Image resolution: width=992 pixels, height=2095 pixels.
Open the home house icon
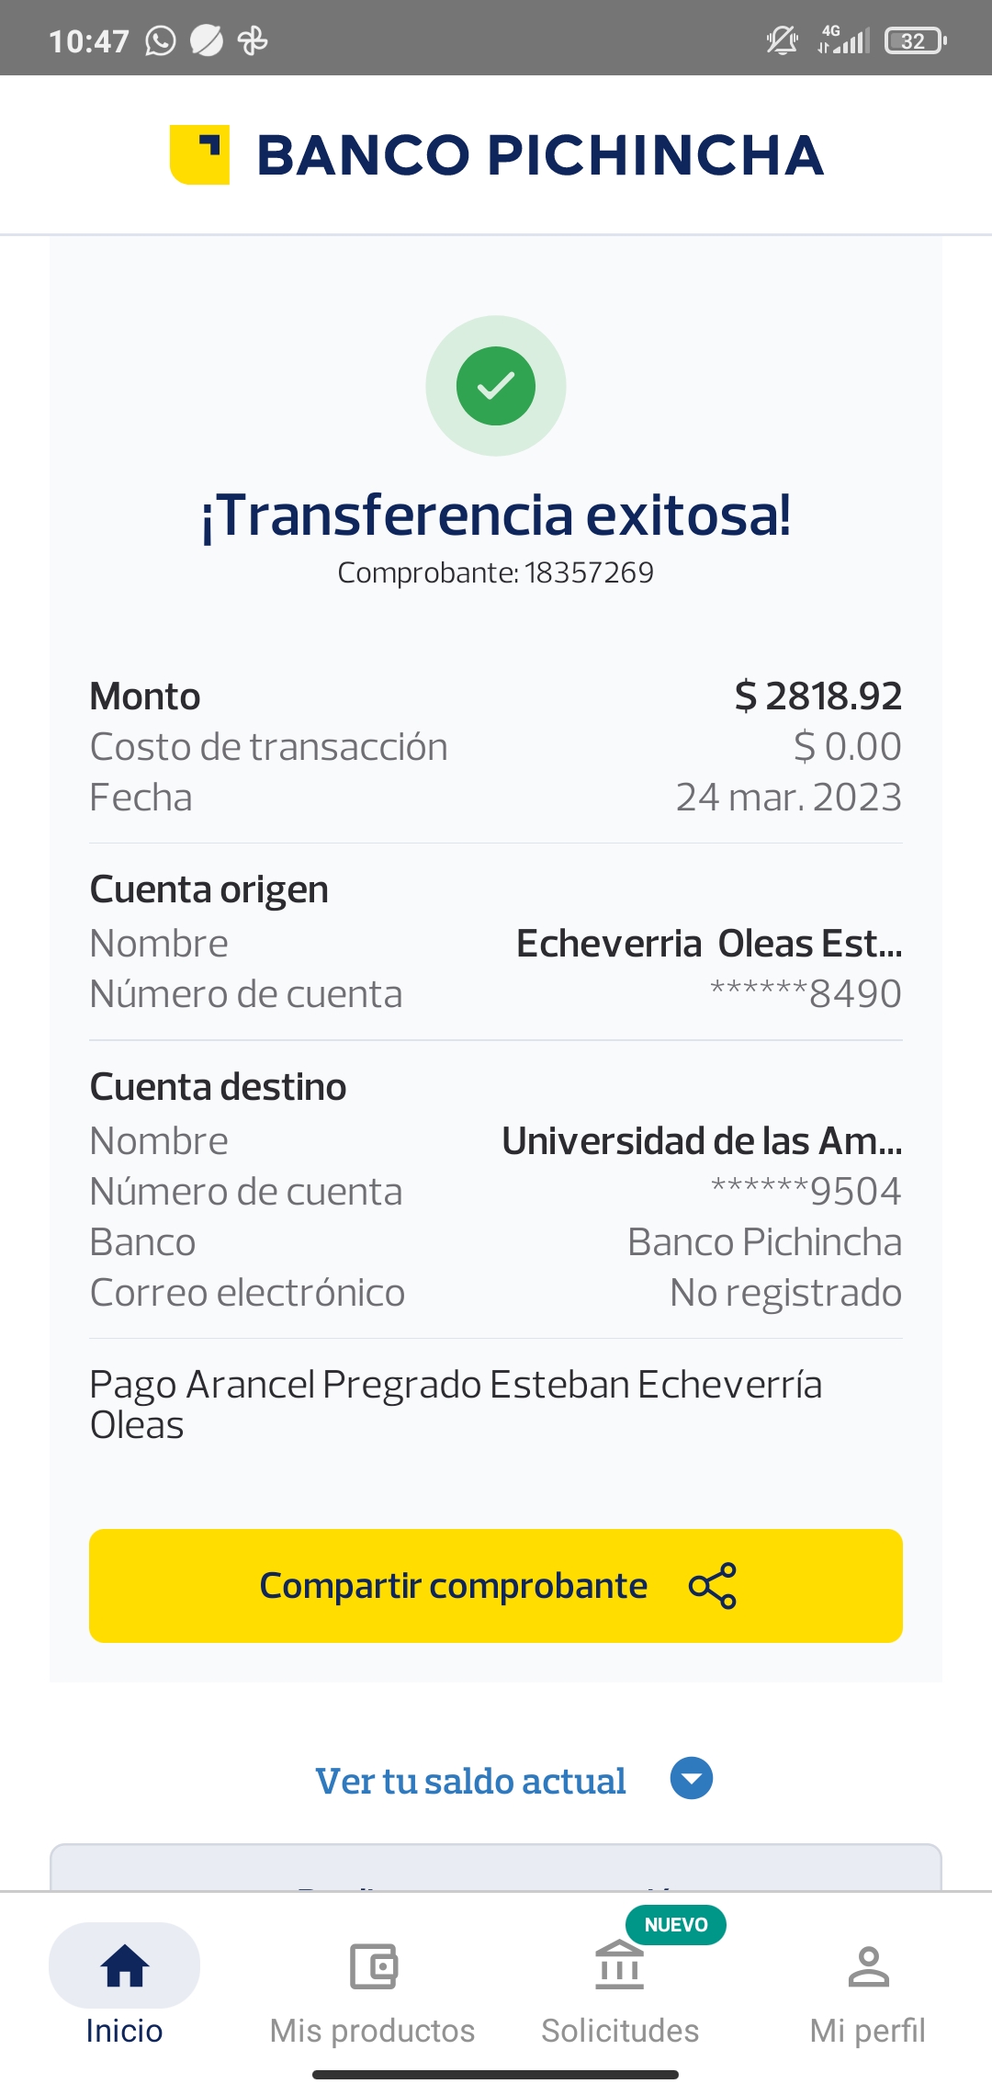[125, 1966]
